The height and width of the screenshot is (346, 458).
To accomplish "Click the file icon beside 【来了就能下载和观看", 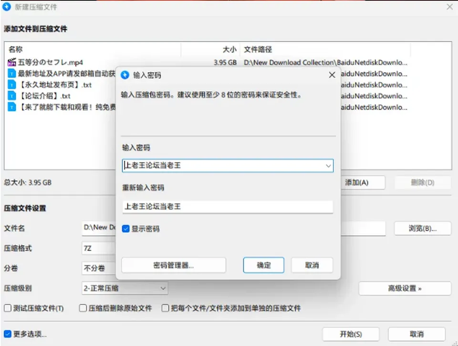I will [x=11, y=107].
